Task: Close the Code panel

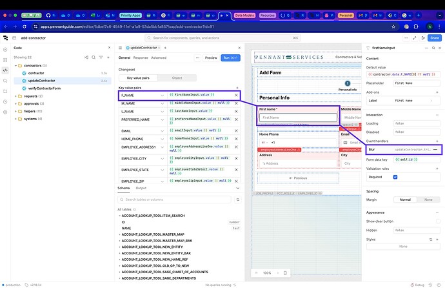Action: [x=109, y=48]
